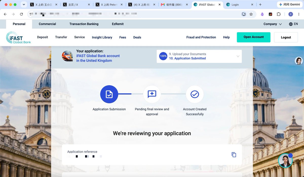Open the Service menu item
The width and height of the screenshot is (304, 177).
pyautogui.click(x=80, y=37)
